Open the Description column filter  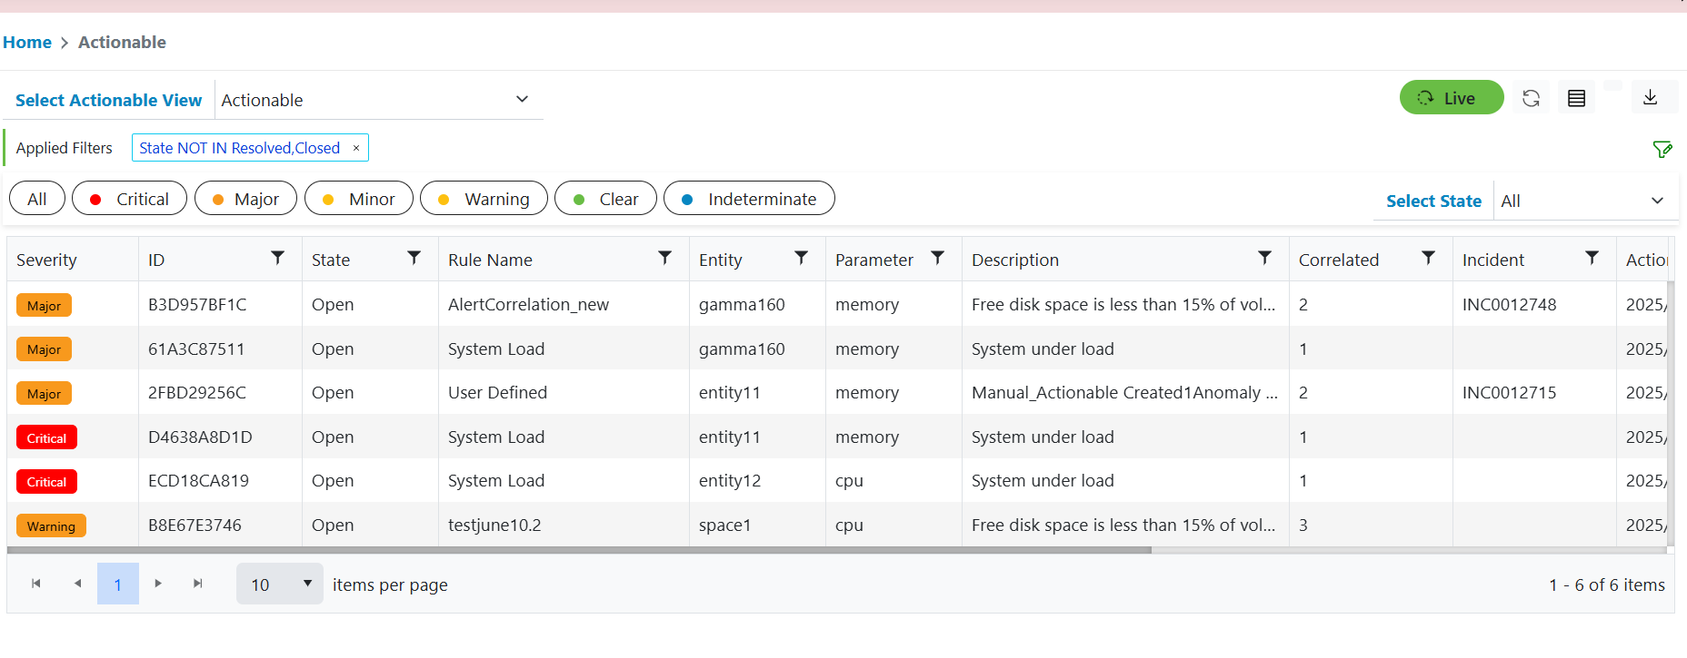pyautogui.click(x=1264, y=259)
